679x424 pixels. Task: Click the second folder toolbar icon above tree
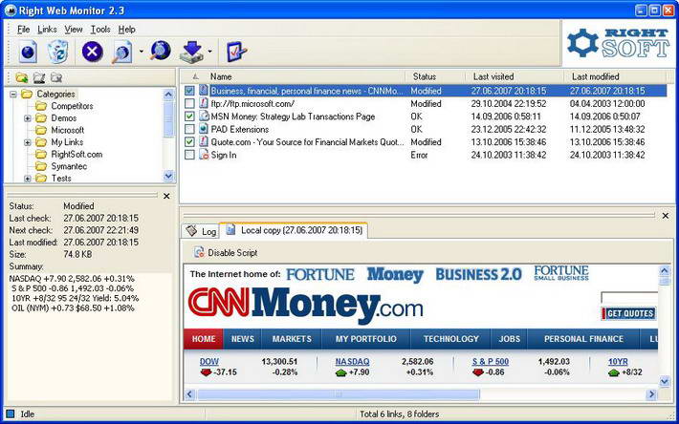point(39,77)
